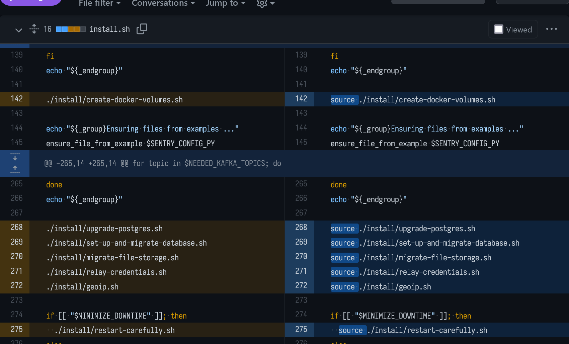Click removed line './install/relay-credentials.sh'

click(x=106, y=272)
